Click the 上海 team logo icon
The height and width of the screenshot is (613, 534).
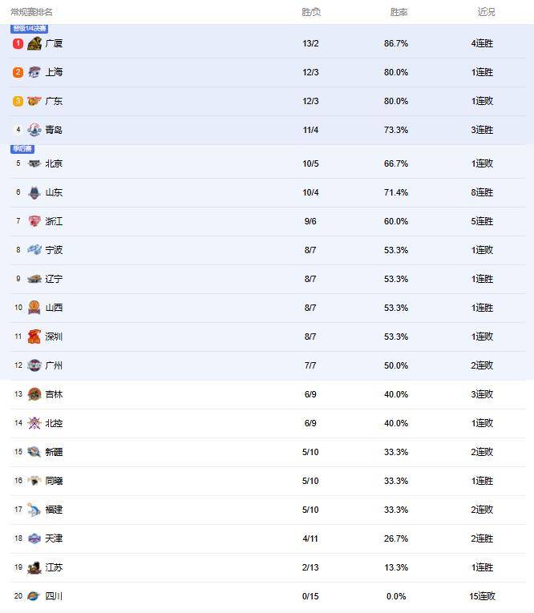pyautogui.click(x=34, y=72)
